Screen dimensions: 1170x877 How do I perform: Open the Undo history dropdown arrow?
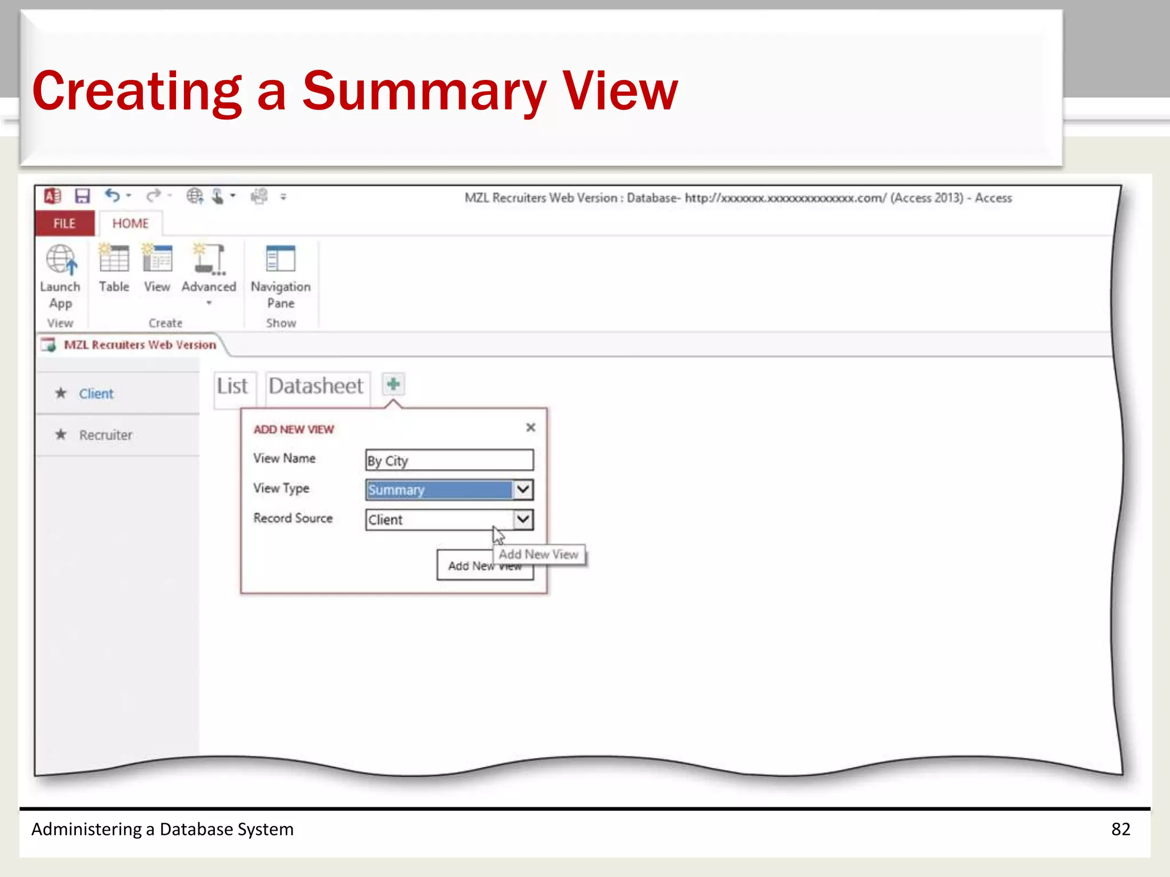point(129,196)
